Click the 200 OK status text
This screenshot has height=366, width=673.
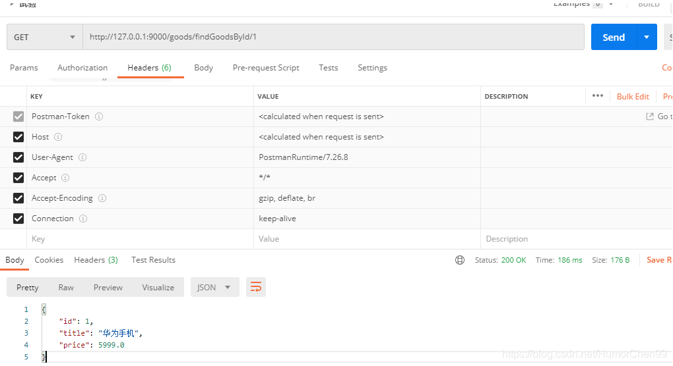point(513,260)
